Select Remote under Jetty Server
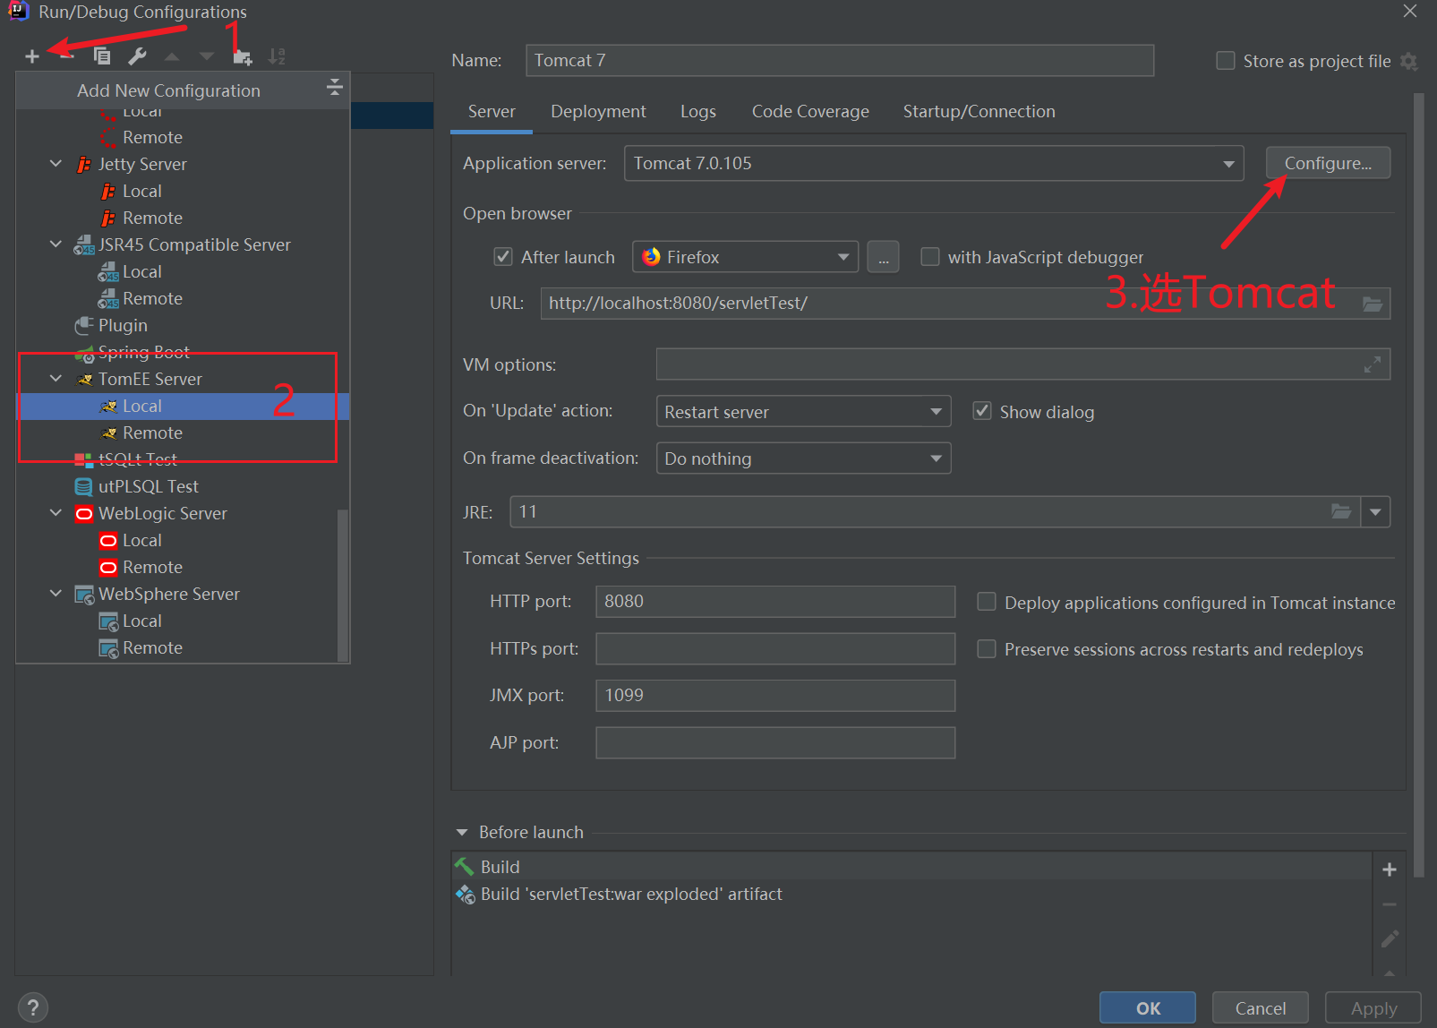 click(152, 218)
